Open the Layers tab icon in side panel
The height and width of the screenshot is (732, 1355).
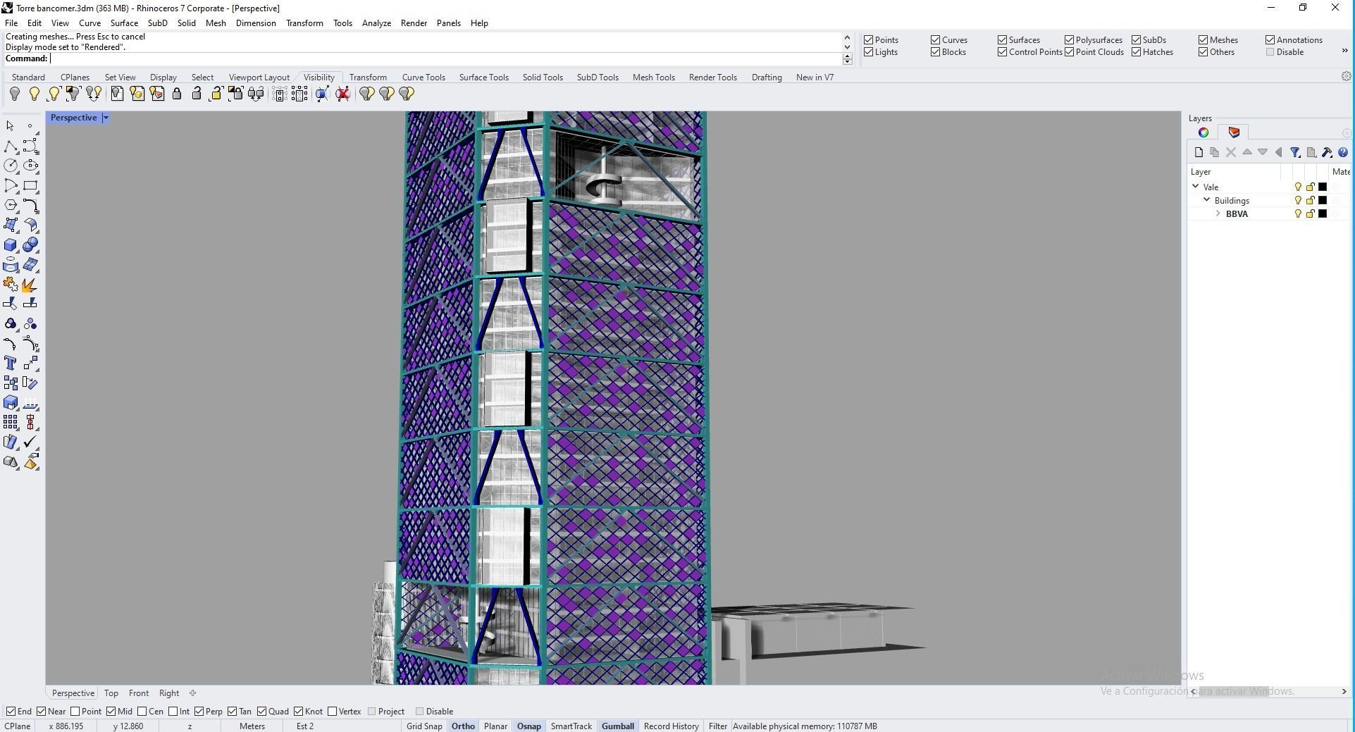pyautogui.click(x=1234, y=132)
